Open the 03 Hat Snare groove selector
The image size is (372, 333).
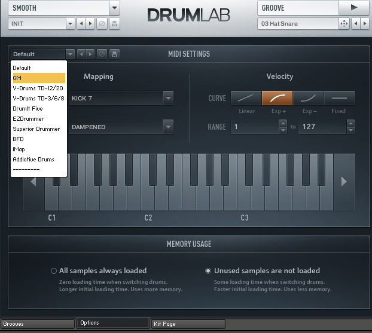298,24
